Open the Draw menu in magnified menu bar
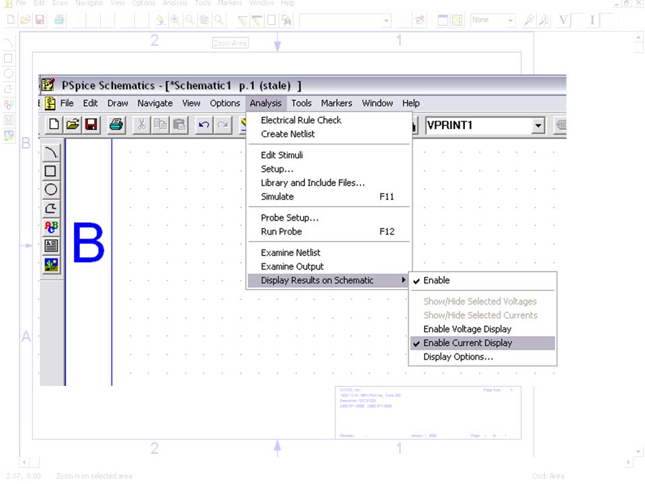 pos(118,104)
